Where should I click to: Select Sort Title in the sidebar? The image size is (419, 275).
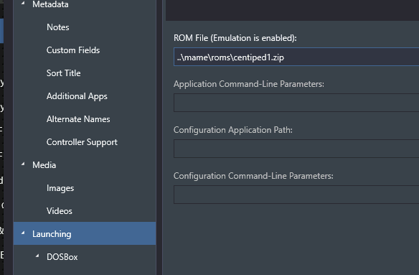point(63,73)
